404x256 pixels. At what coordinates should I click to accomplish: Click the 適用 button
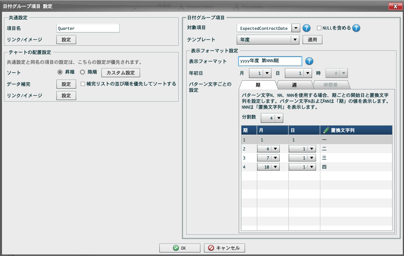pyautogui.click(x=312, y=40)
